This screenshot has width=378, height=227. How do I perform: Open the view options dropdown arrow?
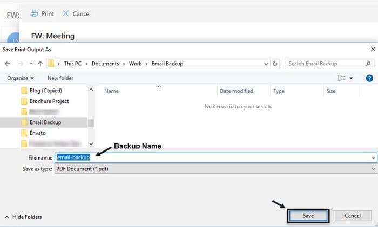point(351,78)
